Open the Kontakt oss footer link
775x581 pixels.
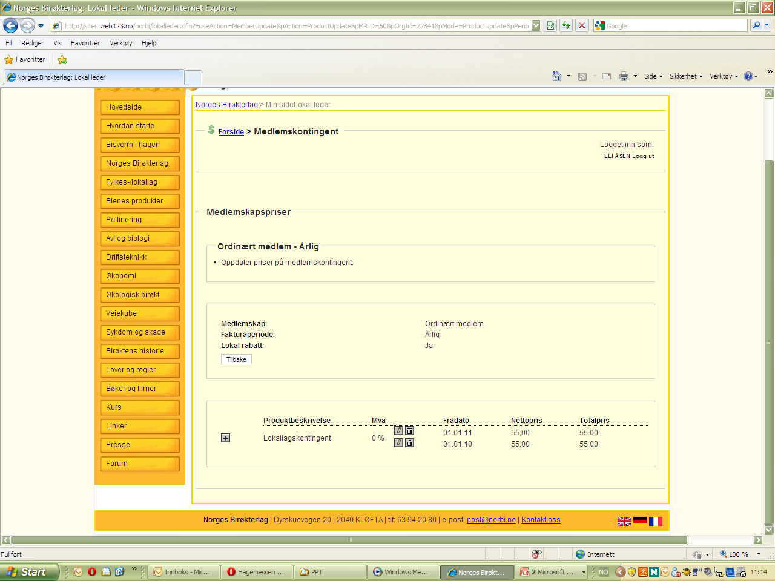(541, 520)
